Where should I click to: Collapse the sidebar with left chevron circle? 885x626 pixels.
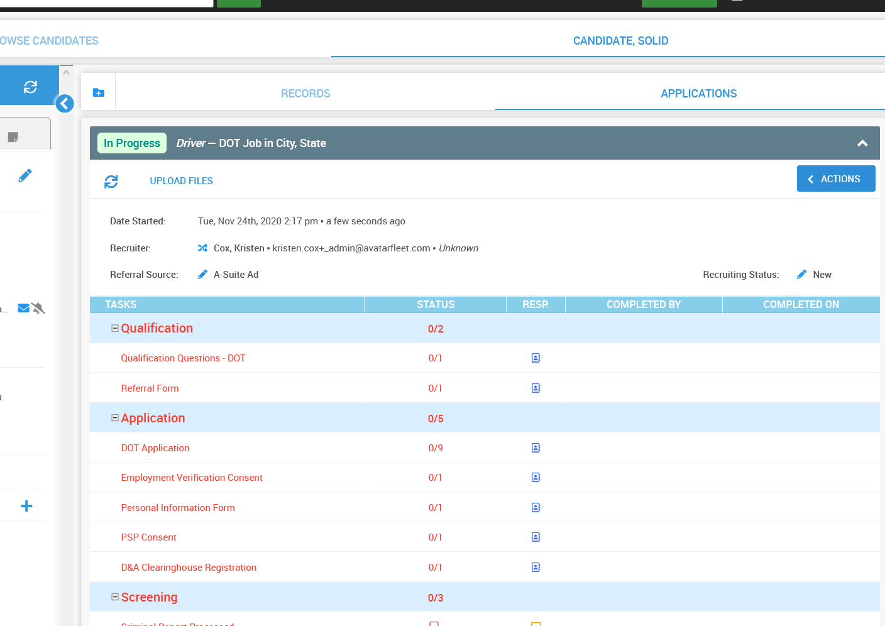coord(65,104)
